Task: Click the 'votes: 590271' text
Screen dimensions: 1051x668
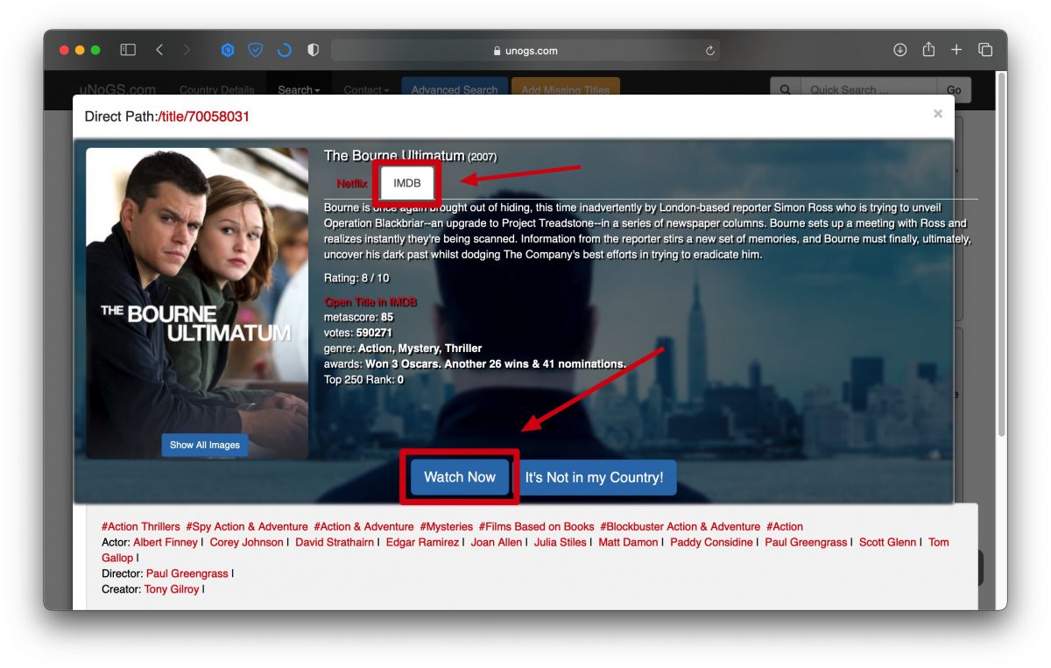Action: [x=358, y=333]
